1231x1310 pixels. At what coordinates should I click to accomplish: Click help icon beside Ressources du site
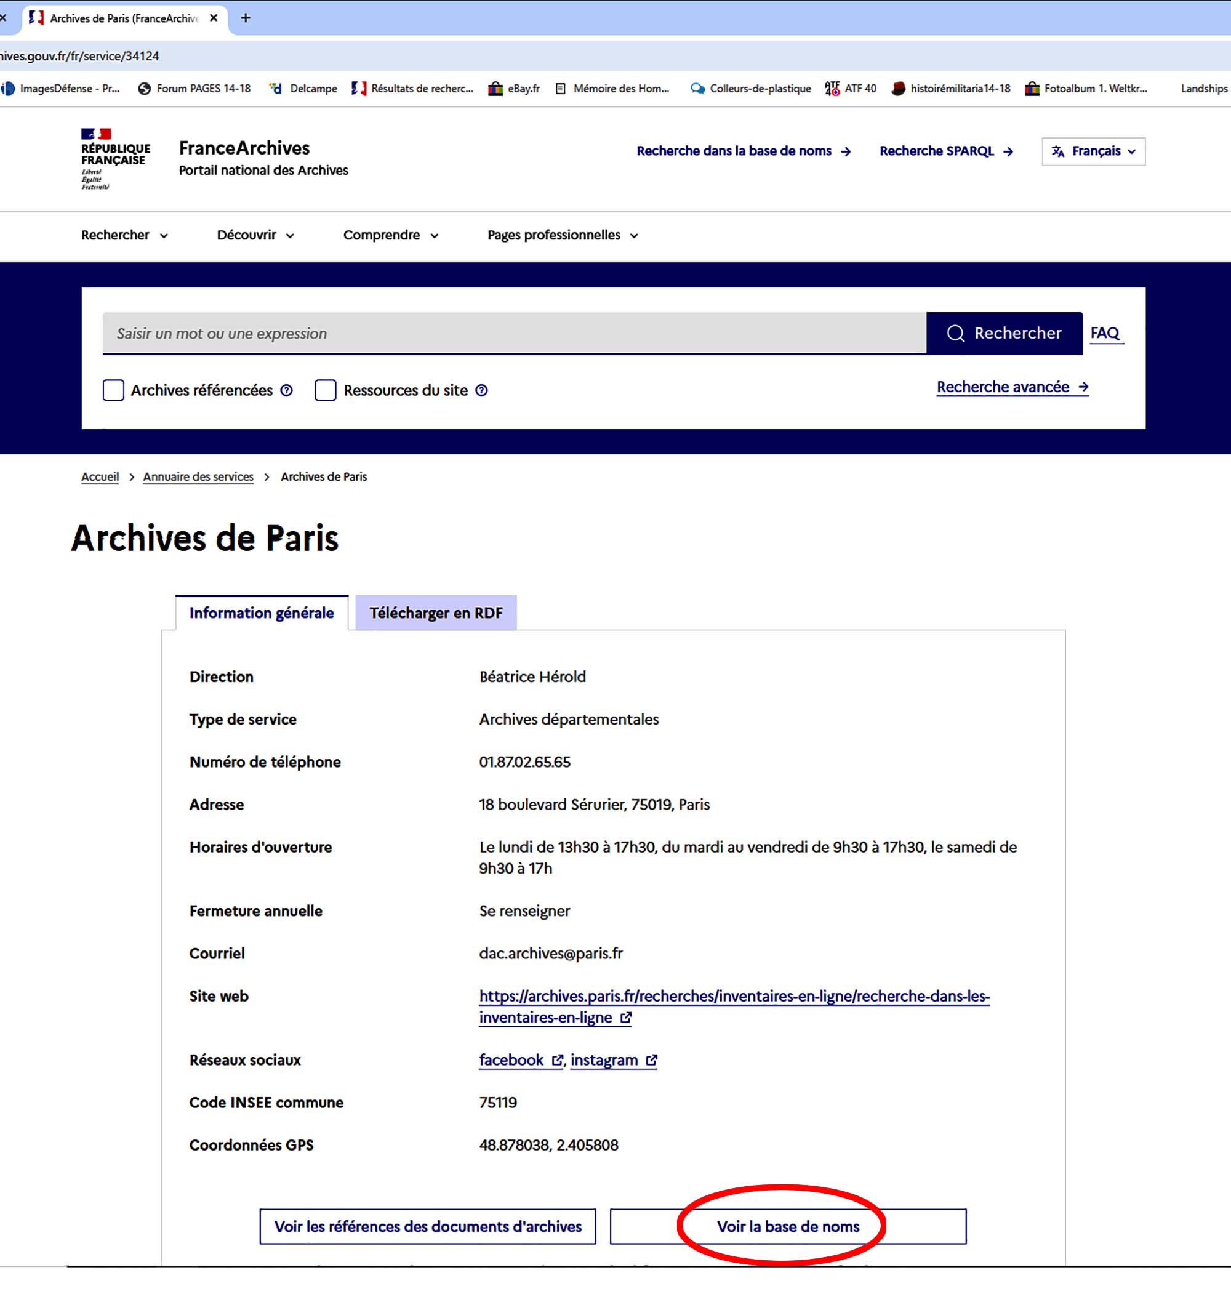(x=482, y=390)
